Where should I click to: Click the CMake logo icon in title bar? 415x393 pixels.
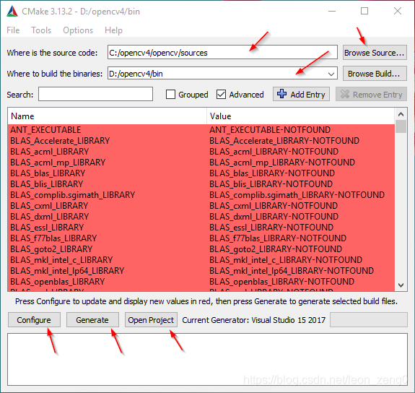pos(12,11)
